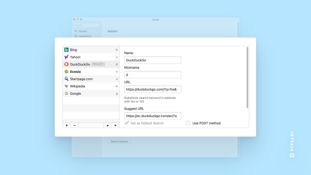The image size is (311, 175).
Task: Click the Google G icon
Action: 66,93
